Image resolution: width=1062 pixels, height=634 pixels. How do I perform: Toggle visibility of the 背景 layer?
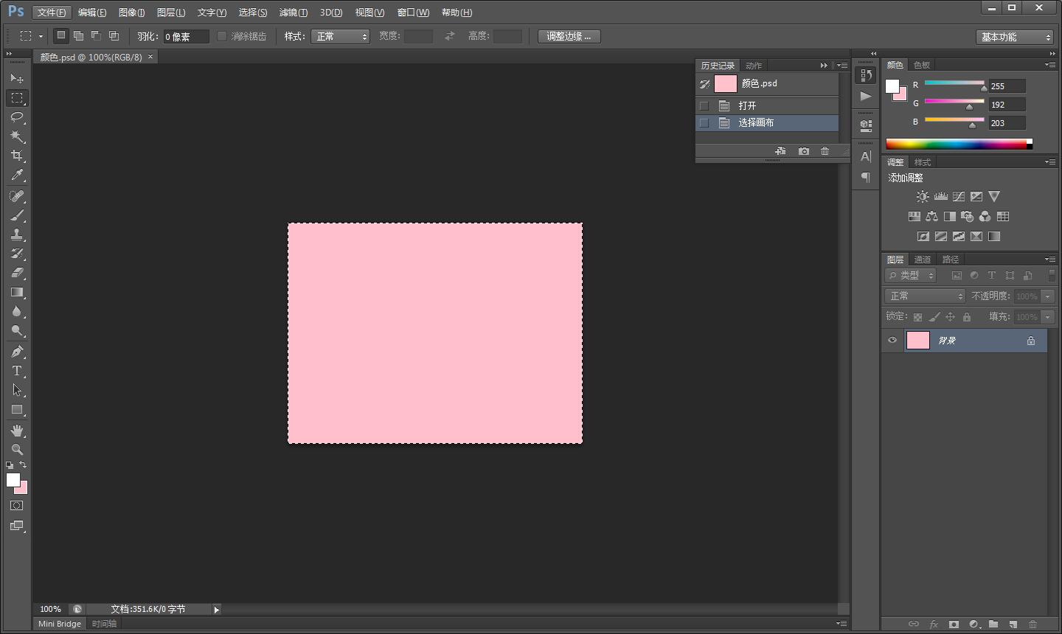[x=892, y=340]
